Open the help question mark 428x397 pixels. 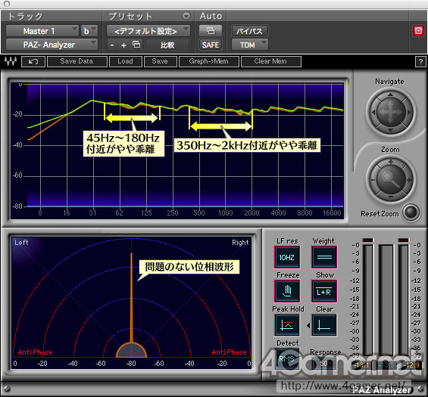click(420, 61)
